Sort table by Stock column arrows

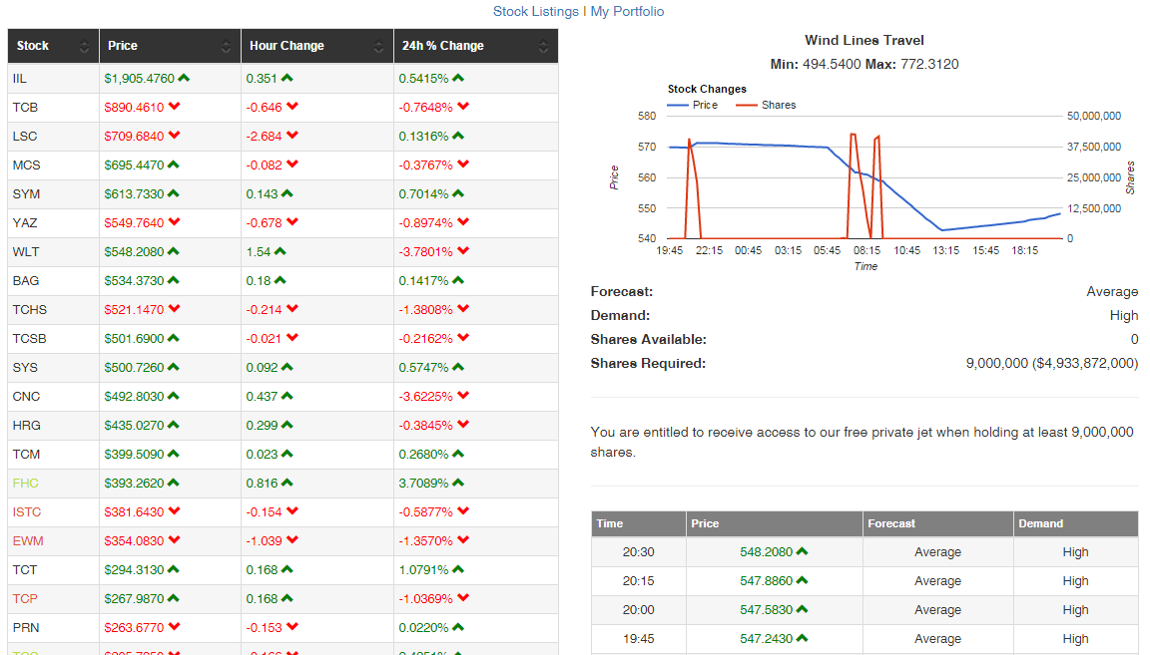point(84,46)
